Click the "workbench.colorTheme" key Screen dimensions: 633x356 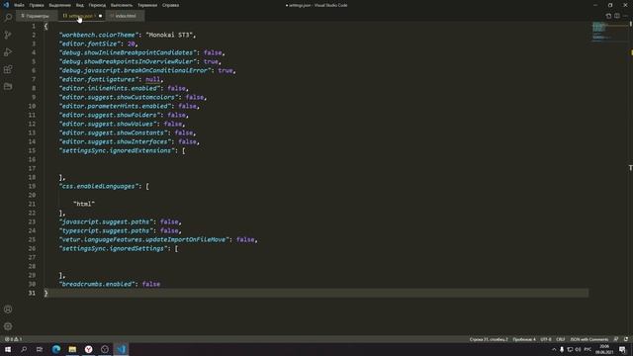tap(99, 35)
